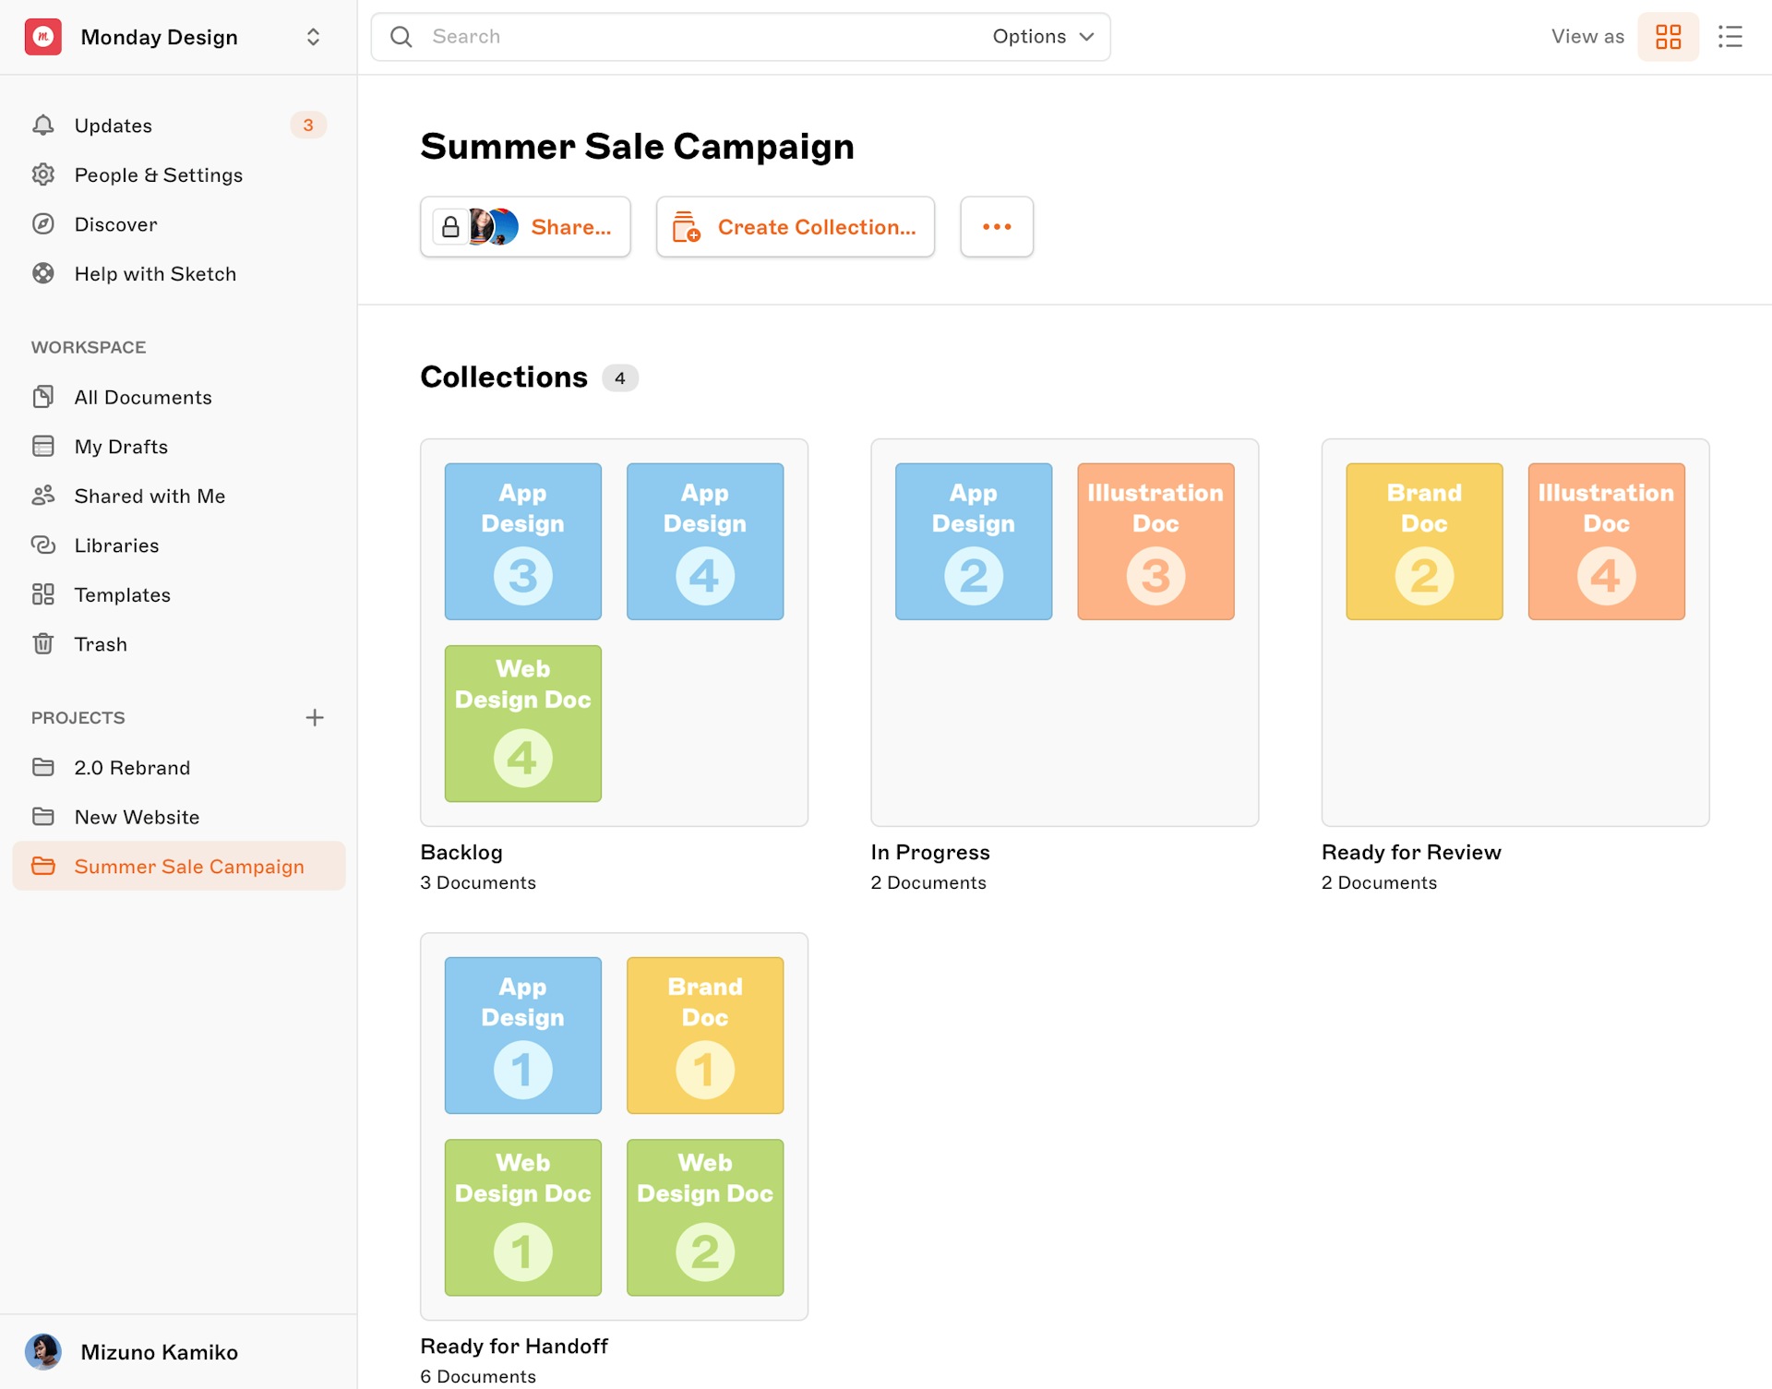Image resolution: width=1772 pixels, height=1389 pixels.
Task: Click the Share button
Action: [x=525, y=226]
